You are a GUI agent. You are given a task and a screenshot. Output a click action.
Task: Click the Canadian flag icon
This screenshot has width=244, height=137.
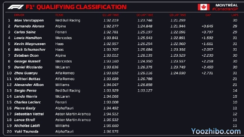[203, 7]
